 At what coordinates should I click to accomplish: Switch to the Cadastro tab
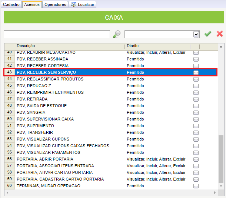pos(11,4)
